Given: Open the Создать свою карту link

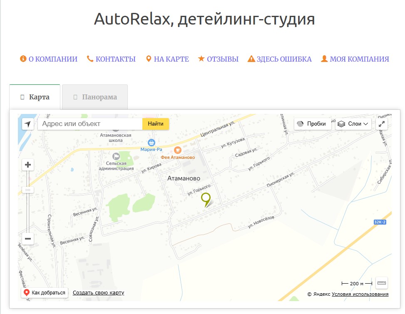Looking at the screenshot, I should pyautogui.click(x=98, y=293).
